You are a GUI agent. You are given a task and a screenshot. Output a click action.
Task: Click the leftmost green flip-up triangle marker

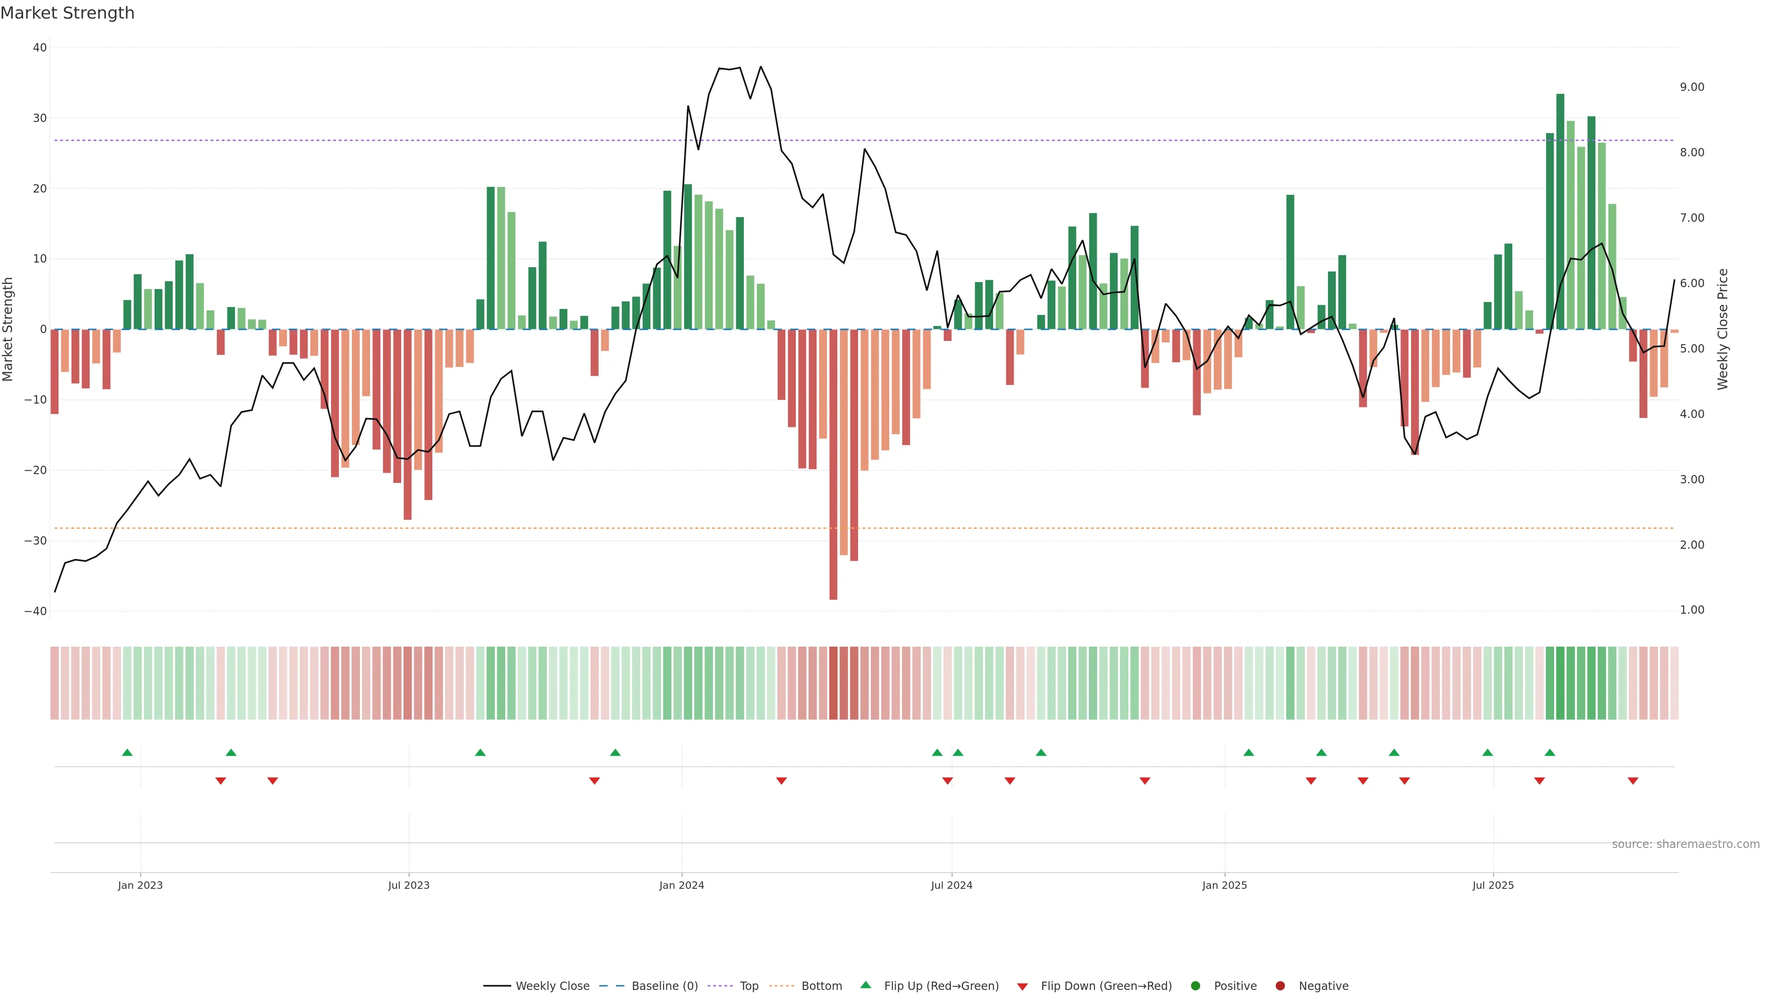[127, 752]
